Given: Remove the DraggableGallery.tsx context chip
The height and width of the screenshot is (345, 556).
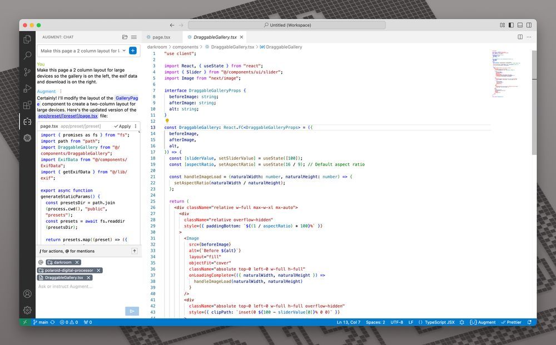Looking at the screenshot, I should click(x=88, y=278).
